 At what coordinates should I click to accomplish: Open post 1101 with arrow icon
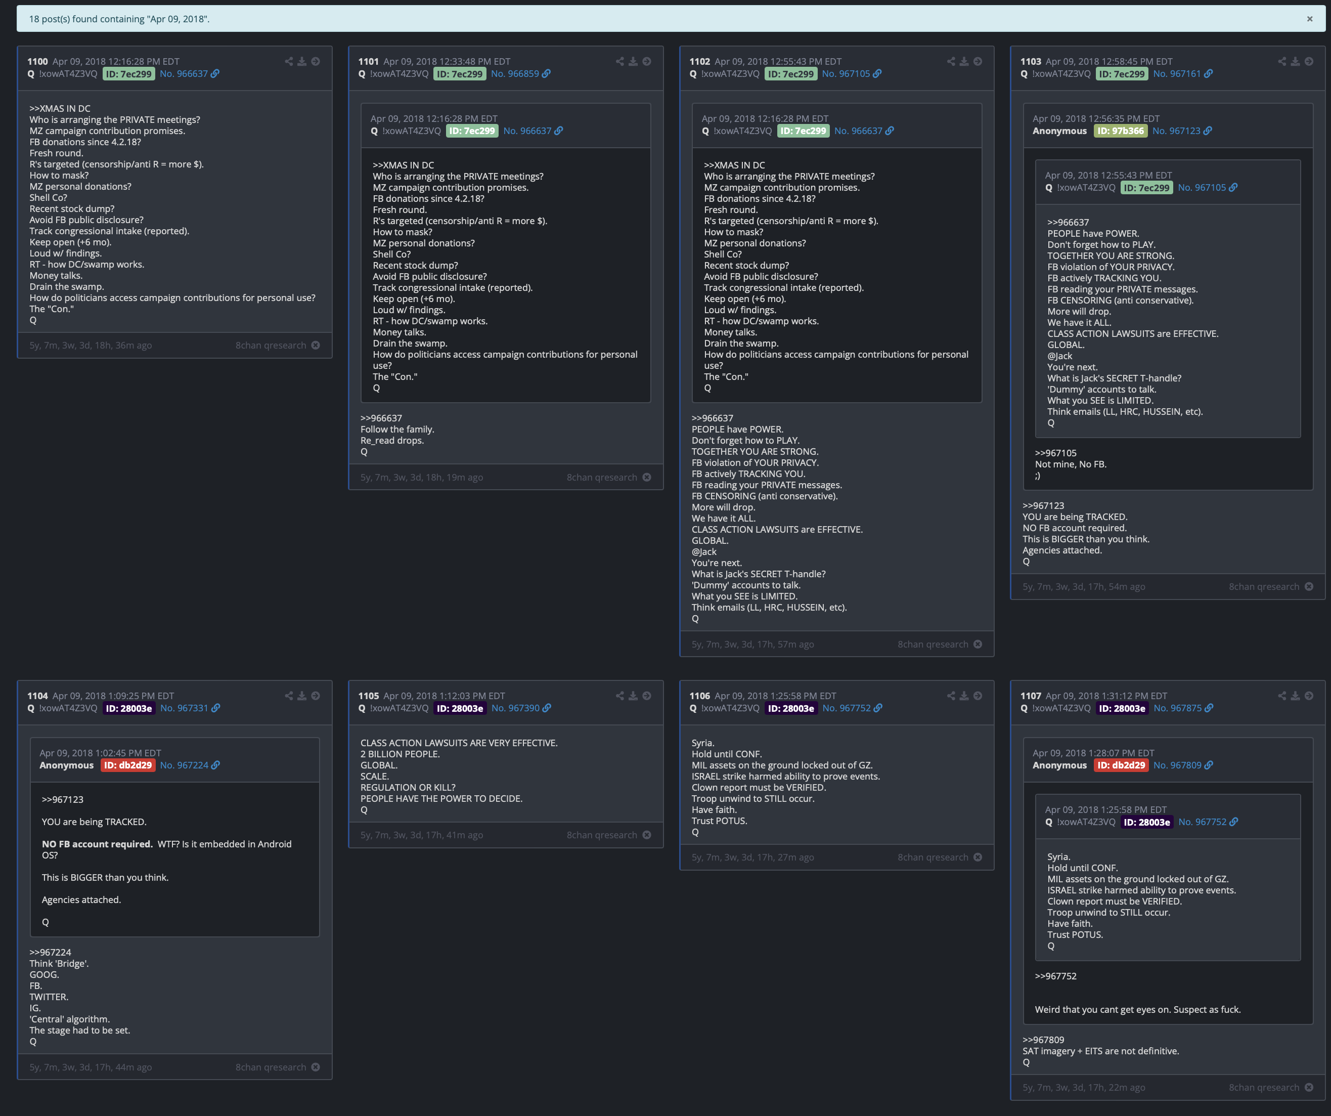click(646, 62)
